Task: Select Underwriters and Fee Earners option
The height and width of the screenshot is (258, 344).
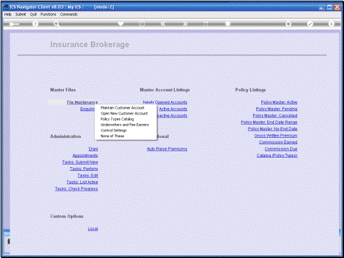Action: [x=125, y=125]
